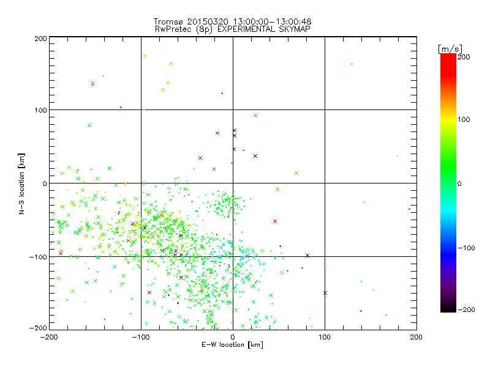Select E-W axis tick label '-200'
Screen dimensions: 490x367
point(49,337)
